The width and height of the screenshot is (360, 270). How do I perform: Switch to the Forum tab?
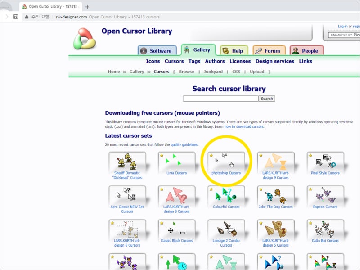pos(269,50)
